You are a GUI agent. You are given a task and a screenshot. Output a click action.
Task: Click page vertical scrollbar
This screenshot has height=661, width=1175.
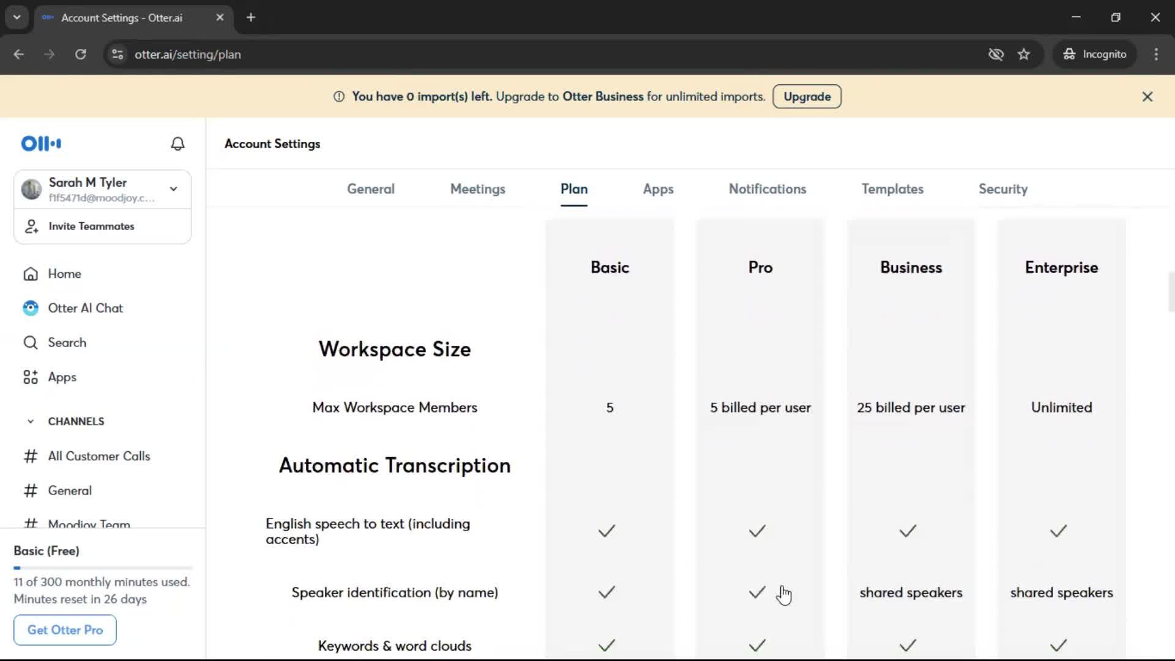point(1171,293)
